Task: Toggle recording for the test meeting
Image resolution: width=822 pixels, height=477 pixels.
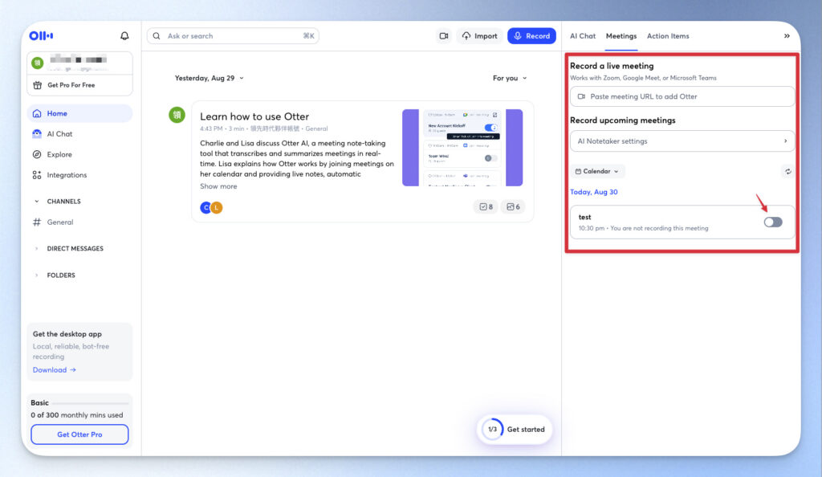Action: click(773, 222)
